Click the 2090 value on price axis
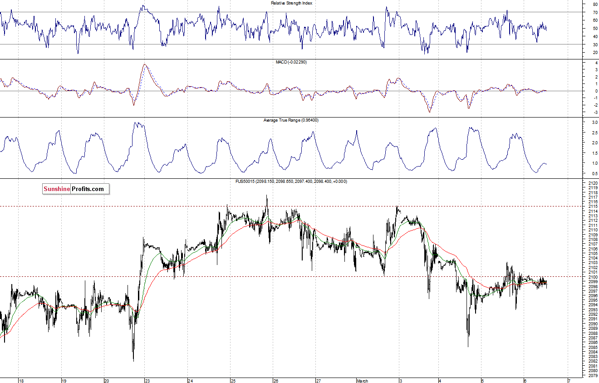599x383 pixels. pyautogui.click(x=592, y=324)
